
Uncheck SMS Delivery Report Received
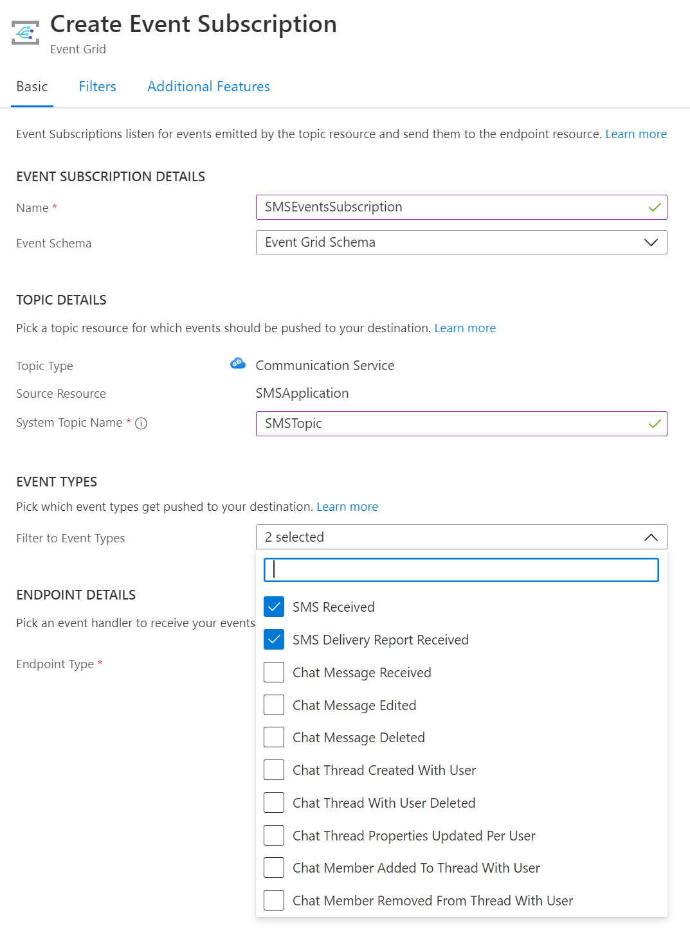pos(274,639)
